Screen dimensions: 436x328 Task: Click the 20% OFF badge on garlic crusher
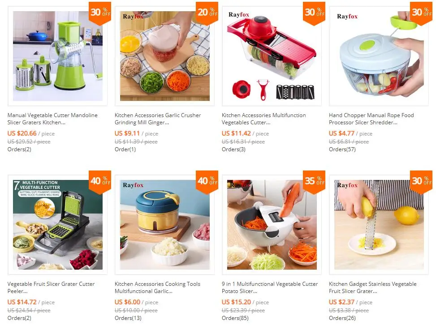207,13
